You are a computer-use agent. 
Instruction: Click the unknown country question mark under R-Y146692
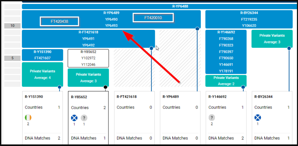(212, 118)
